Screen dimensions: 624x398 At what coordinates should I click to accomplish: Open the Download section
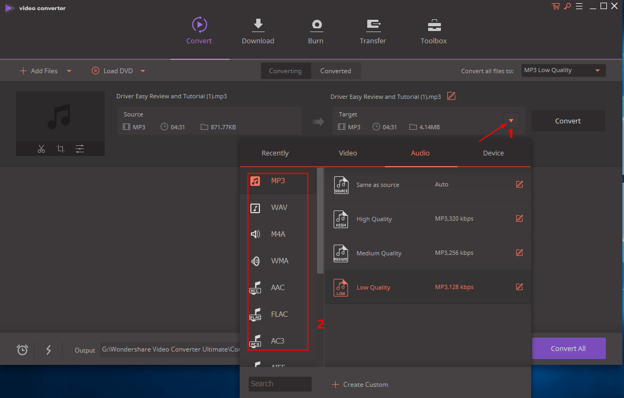coord(258,31)
